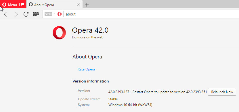
Task: Click the large Opera logo on the page
Action: [x=59, y=33]
